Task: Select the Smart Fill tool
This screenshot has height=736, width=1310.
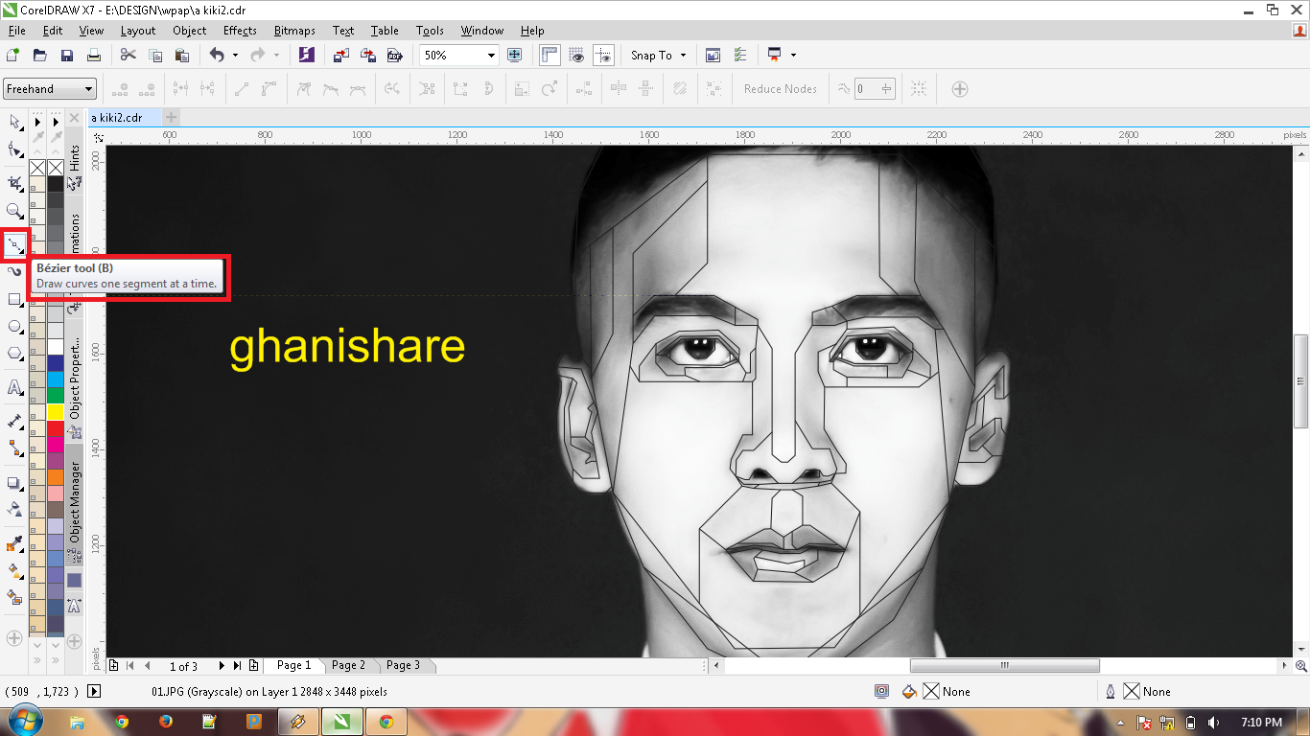Action: (x=14, y=598)
